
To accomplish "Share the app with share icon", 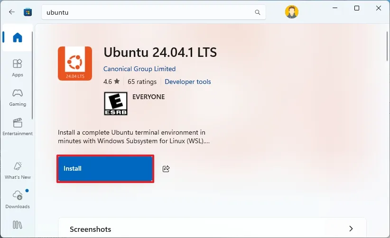I will tap(166, 169).
